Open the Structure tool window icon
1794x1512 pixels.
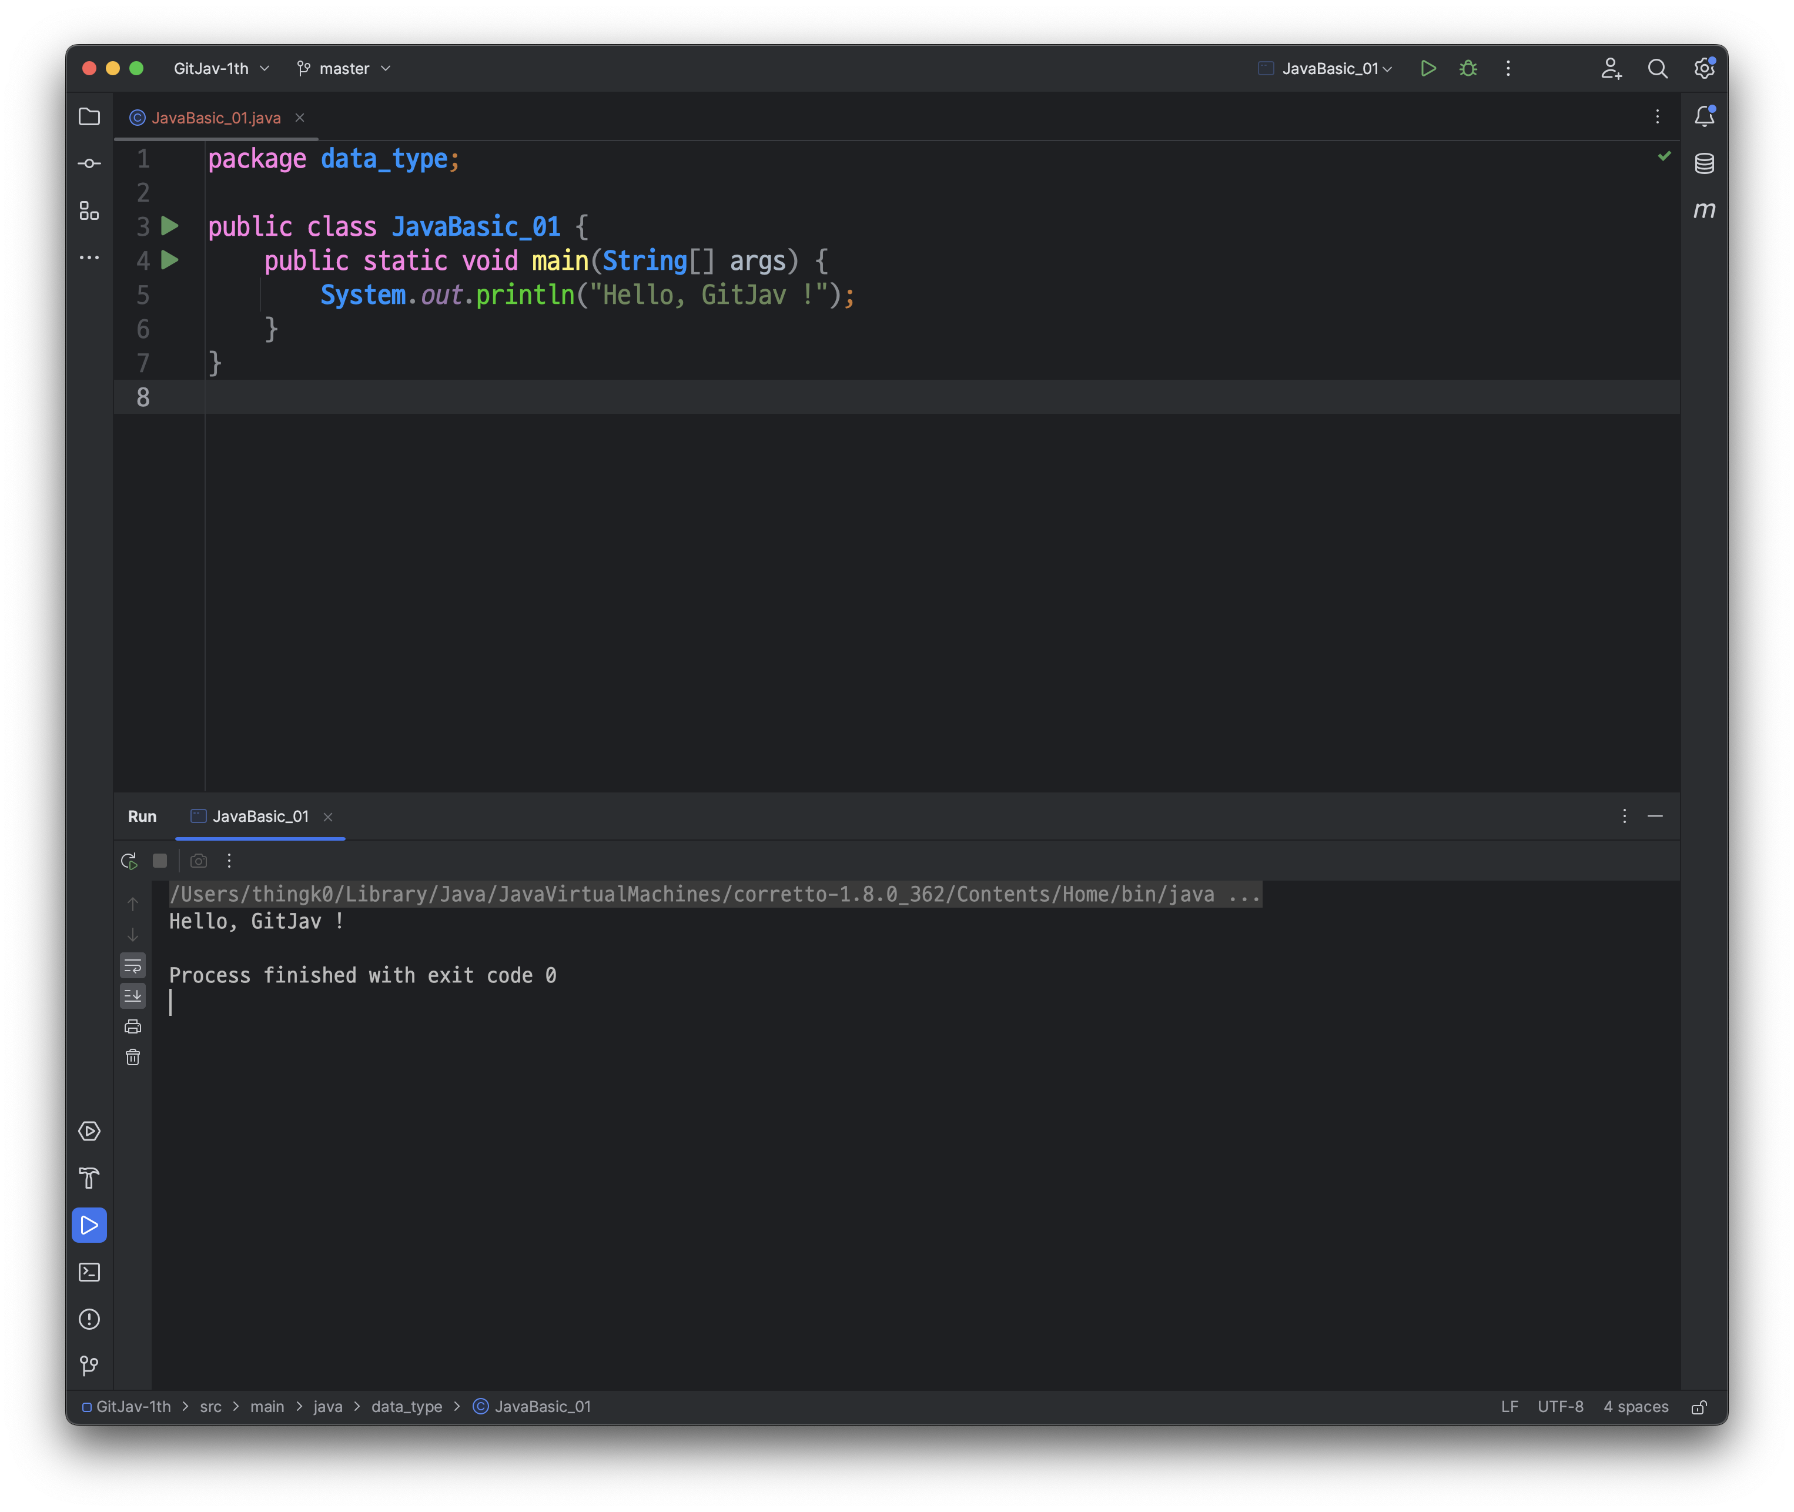(x=89, y=211)
